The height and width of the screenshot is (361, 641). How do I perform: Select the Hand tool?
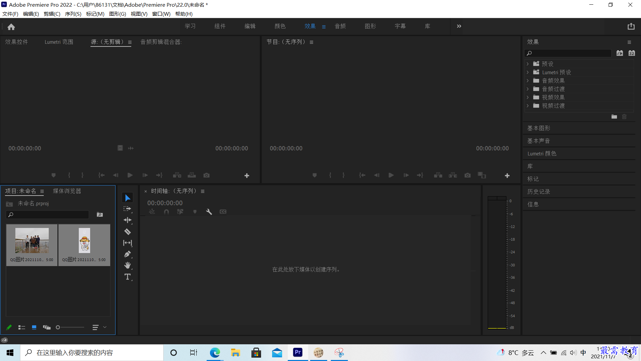[128, 265]
